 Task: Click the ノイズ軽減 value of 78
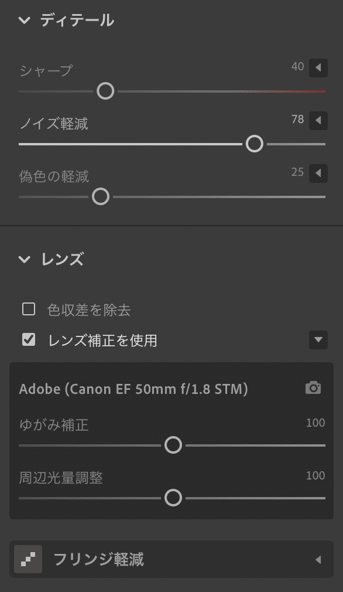tap(297, 120)
